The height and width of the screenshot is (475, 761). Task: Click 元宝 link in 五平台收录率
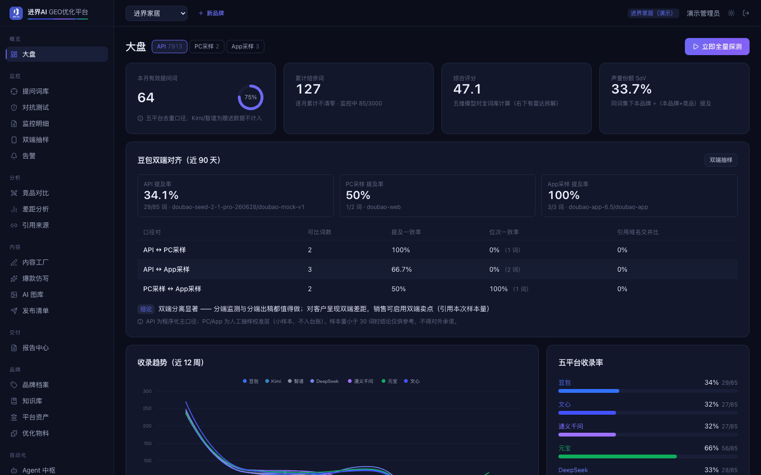(x=565, y=448)
